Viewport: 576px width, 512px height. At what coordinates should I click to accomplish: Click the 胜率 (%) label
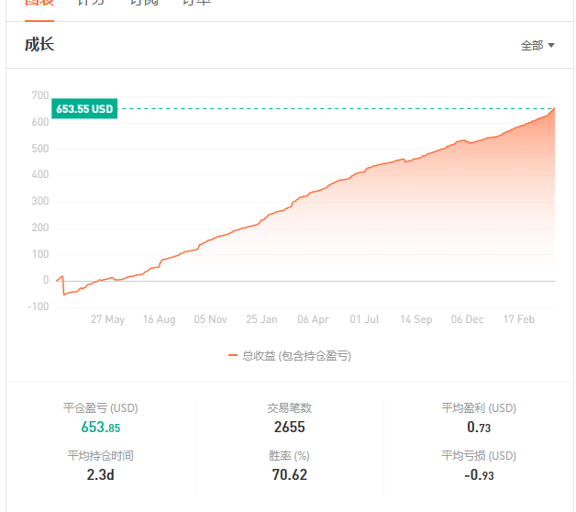click(289, 456)
